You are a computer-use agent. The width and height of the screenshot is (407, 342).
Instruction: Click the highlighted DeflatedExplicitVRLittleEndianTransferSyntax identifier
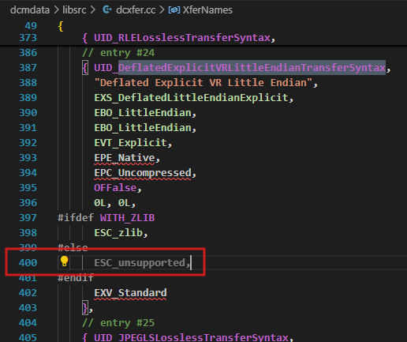252,68
